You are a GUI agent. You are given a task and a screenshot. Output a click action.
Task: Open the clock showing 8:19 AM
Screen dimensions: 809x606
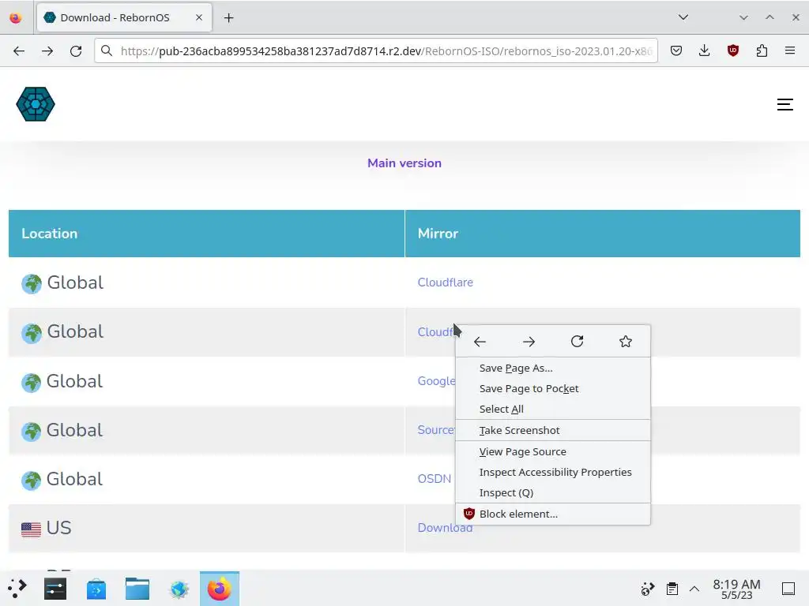click(736, 589)
